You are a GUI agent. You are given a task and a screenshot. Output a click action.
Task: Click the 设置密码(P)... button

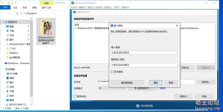[x=142, y=88]
